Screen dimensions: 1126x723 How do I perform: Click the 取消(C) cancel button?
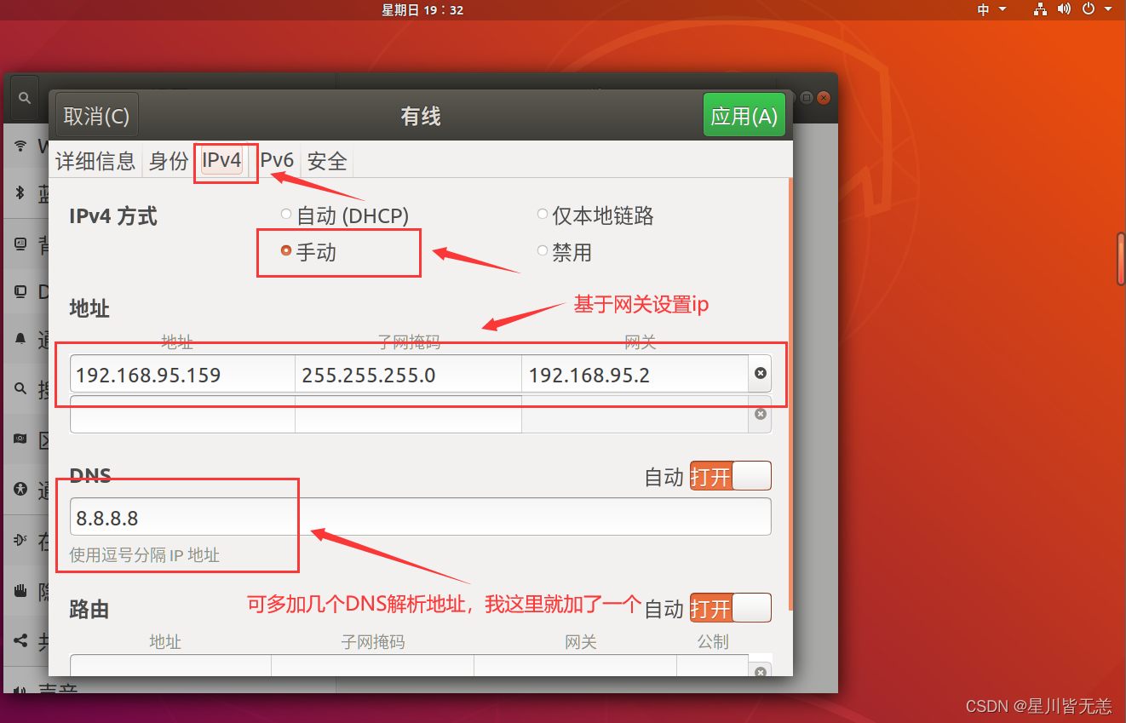point(97,116)
